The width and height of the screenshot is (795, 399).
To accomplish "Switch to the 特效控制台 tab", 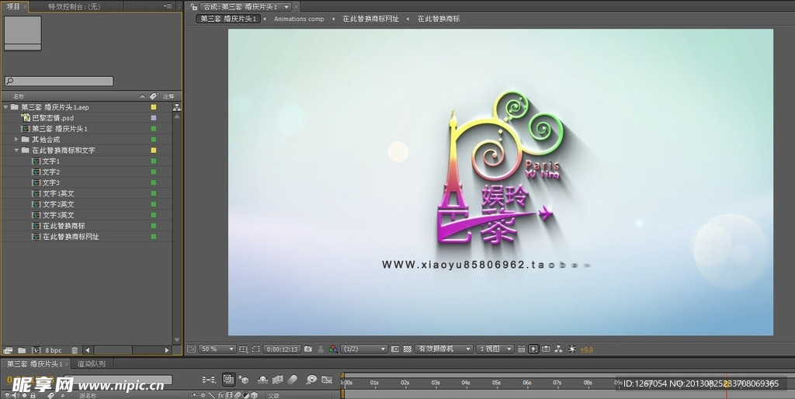I will click(73, 6).
